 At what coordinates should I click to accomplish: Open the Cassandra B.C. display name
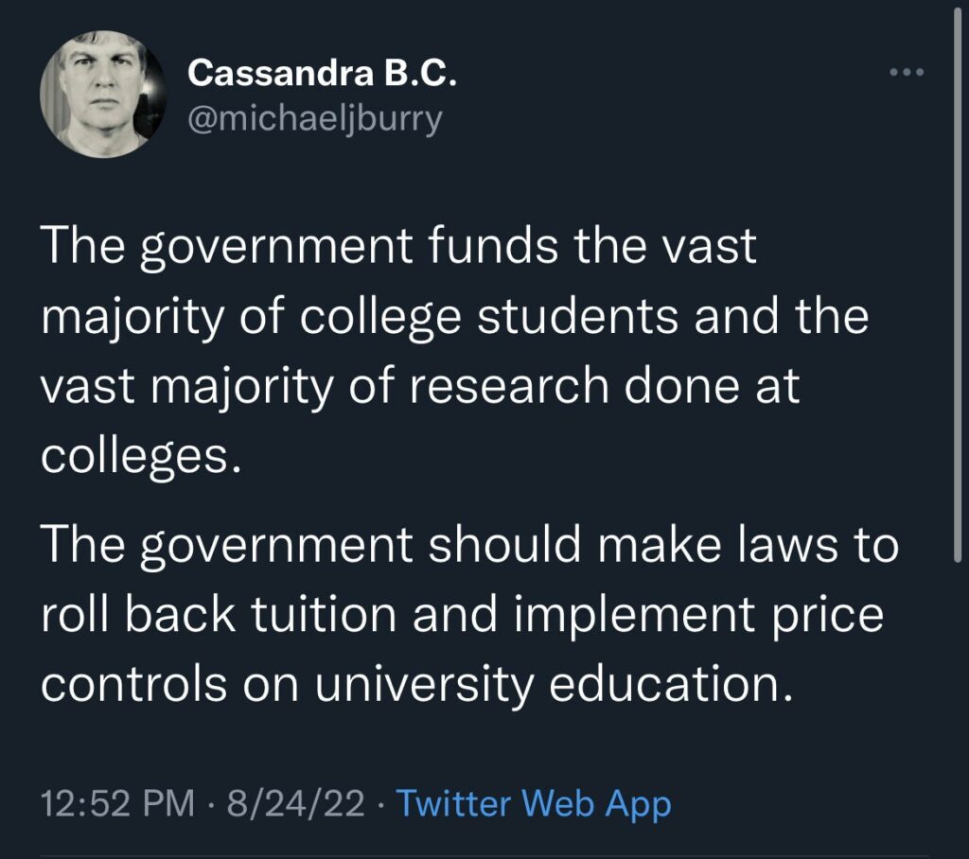[x=323, y=73]
